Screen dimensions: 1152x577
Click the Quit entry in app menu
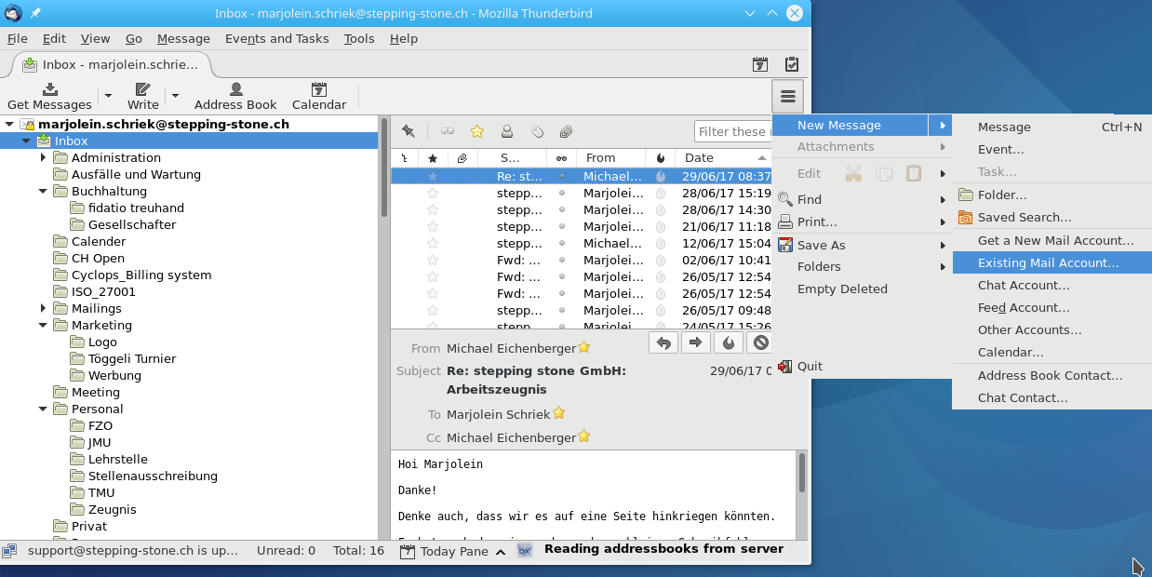[810, 366]
